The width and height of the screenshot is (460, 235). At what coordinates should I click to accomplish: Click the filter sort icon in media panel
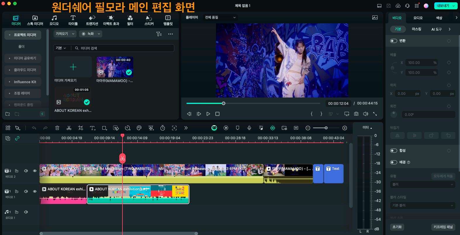pyautogui.click(x=159, y=34)
